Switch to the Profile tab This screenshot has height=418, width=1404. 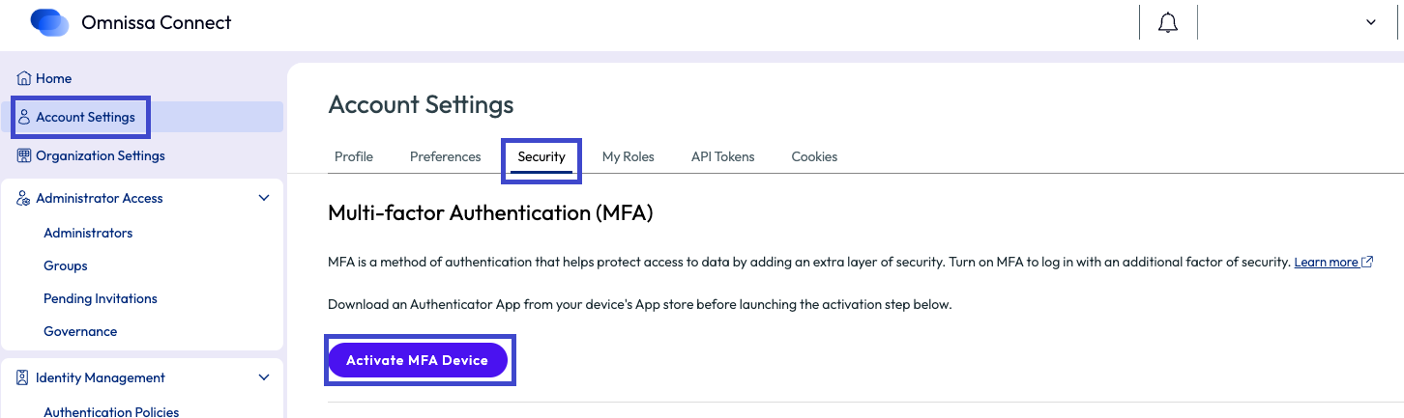click(354, 156)
